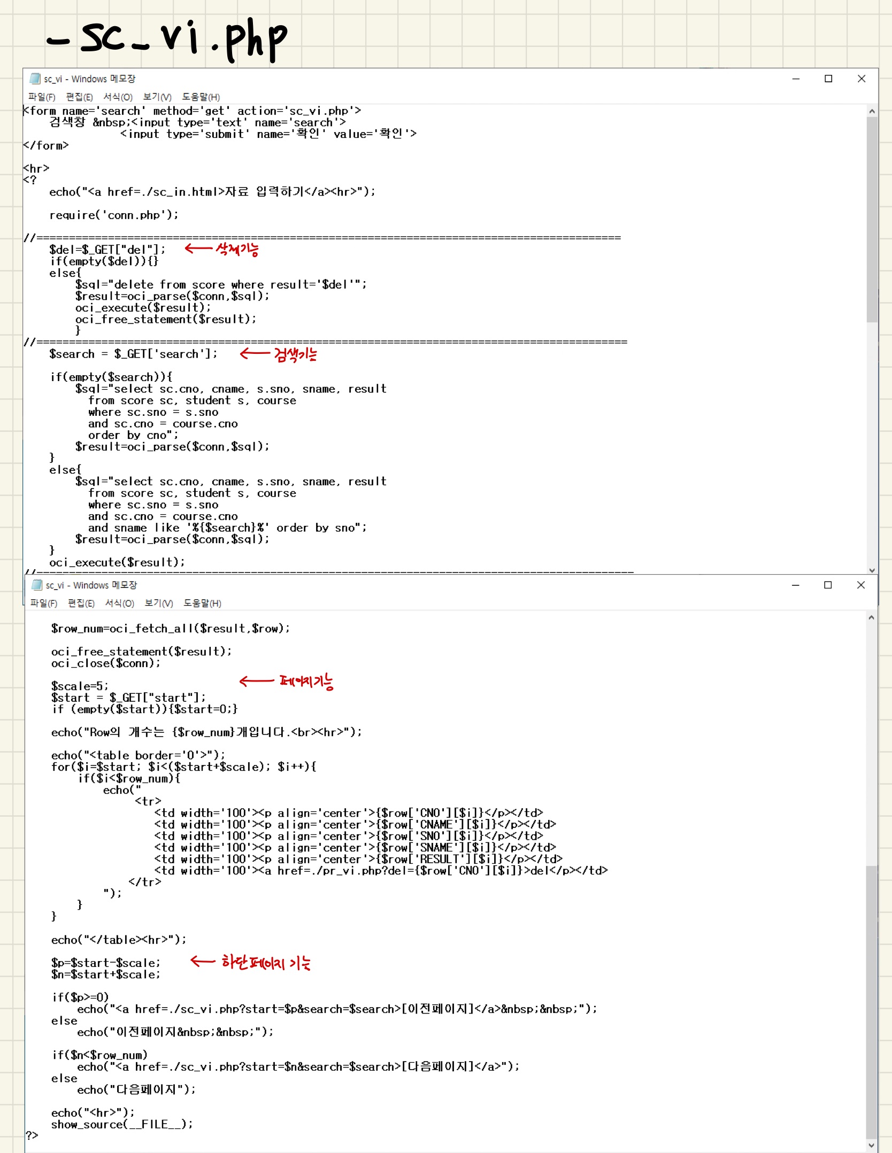Click the echo("<table border='0'>"); line

pyautogui.click(x=139, y=755)
